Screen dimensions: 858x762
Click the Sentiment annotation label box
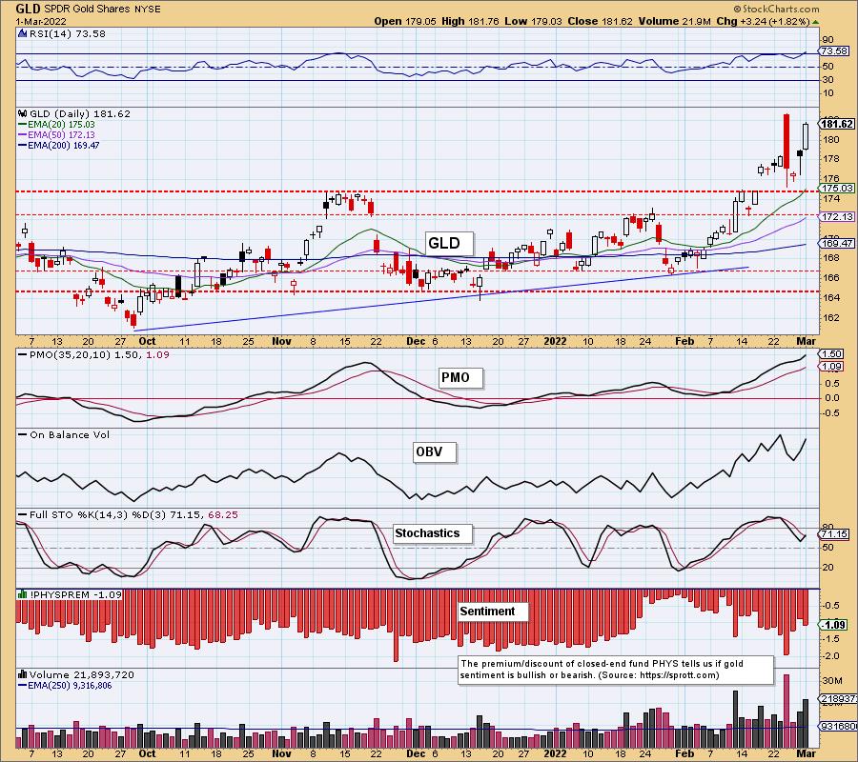tap(493, 612)
